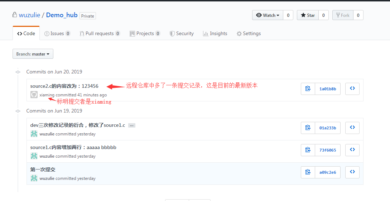Click xiaming author name link
Screen dimensions: 390x201
(x=47, y=95)
